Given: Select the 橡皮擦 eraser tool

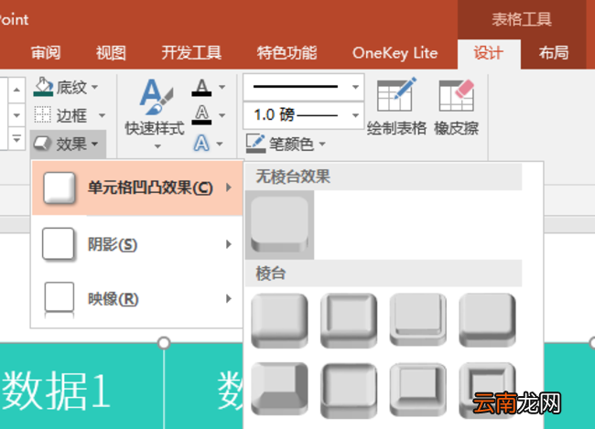Looking at the screenshot, I should (456, 107).
